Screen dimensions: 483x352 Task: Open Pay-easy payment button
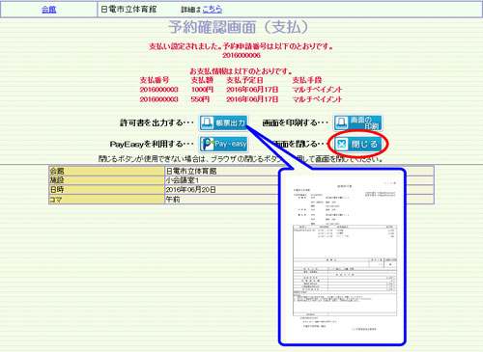(x=223, y=144)
